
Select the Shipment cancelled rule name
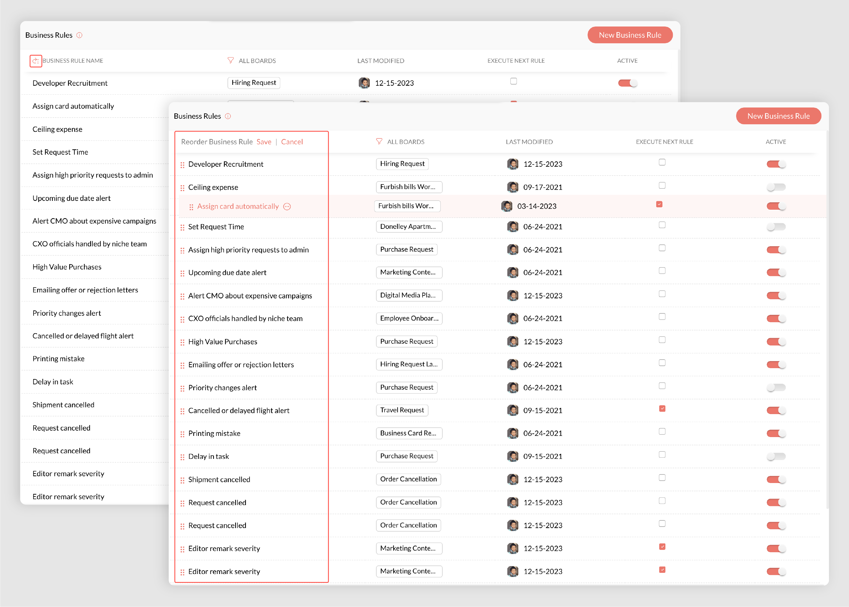point(219,479)
